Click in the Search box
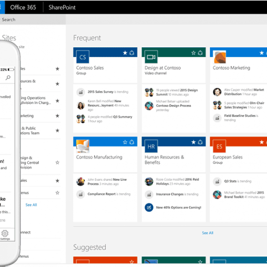The image size is (267, 267). pos(33,20)
